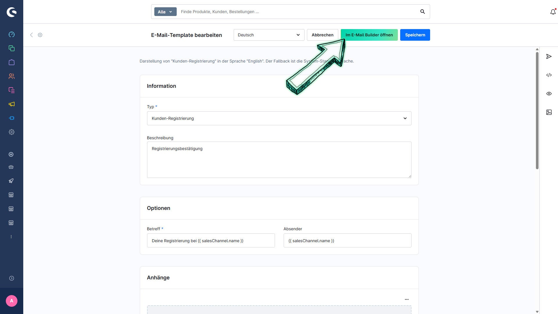558x314 pixels.
Task: Click the send test mail paper-plane icon
Action: (549, 56)
